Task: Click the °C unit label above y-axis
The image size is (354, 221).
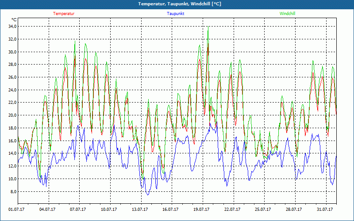Action: click(x=14, y=20)
